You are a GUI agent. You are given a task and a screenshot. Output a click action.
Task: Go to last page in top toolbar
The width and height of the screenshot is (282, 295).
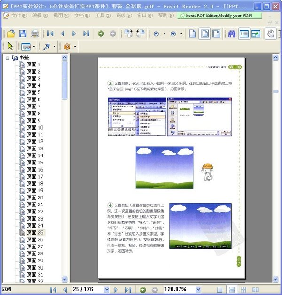pos(86,33)
